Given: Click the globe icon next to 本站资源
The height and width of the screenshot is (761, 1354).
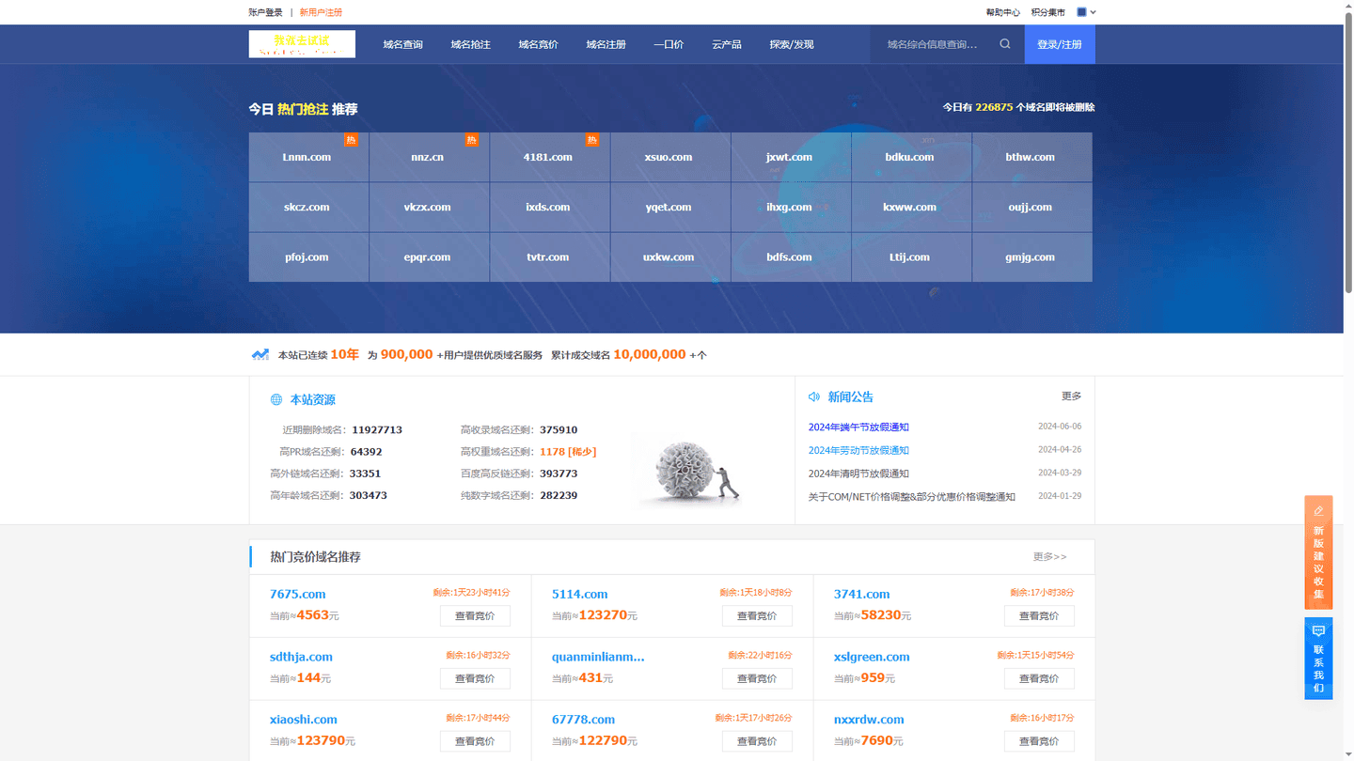Looking at the screenshot, I should click(x=276, y=399).
